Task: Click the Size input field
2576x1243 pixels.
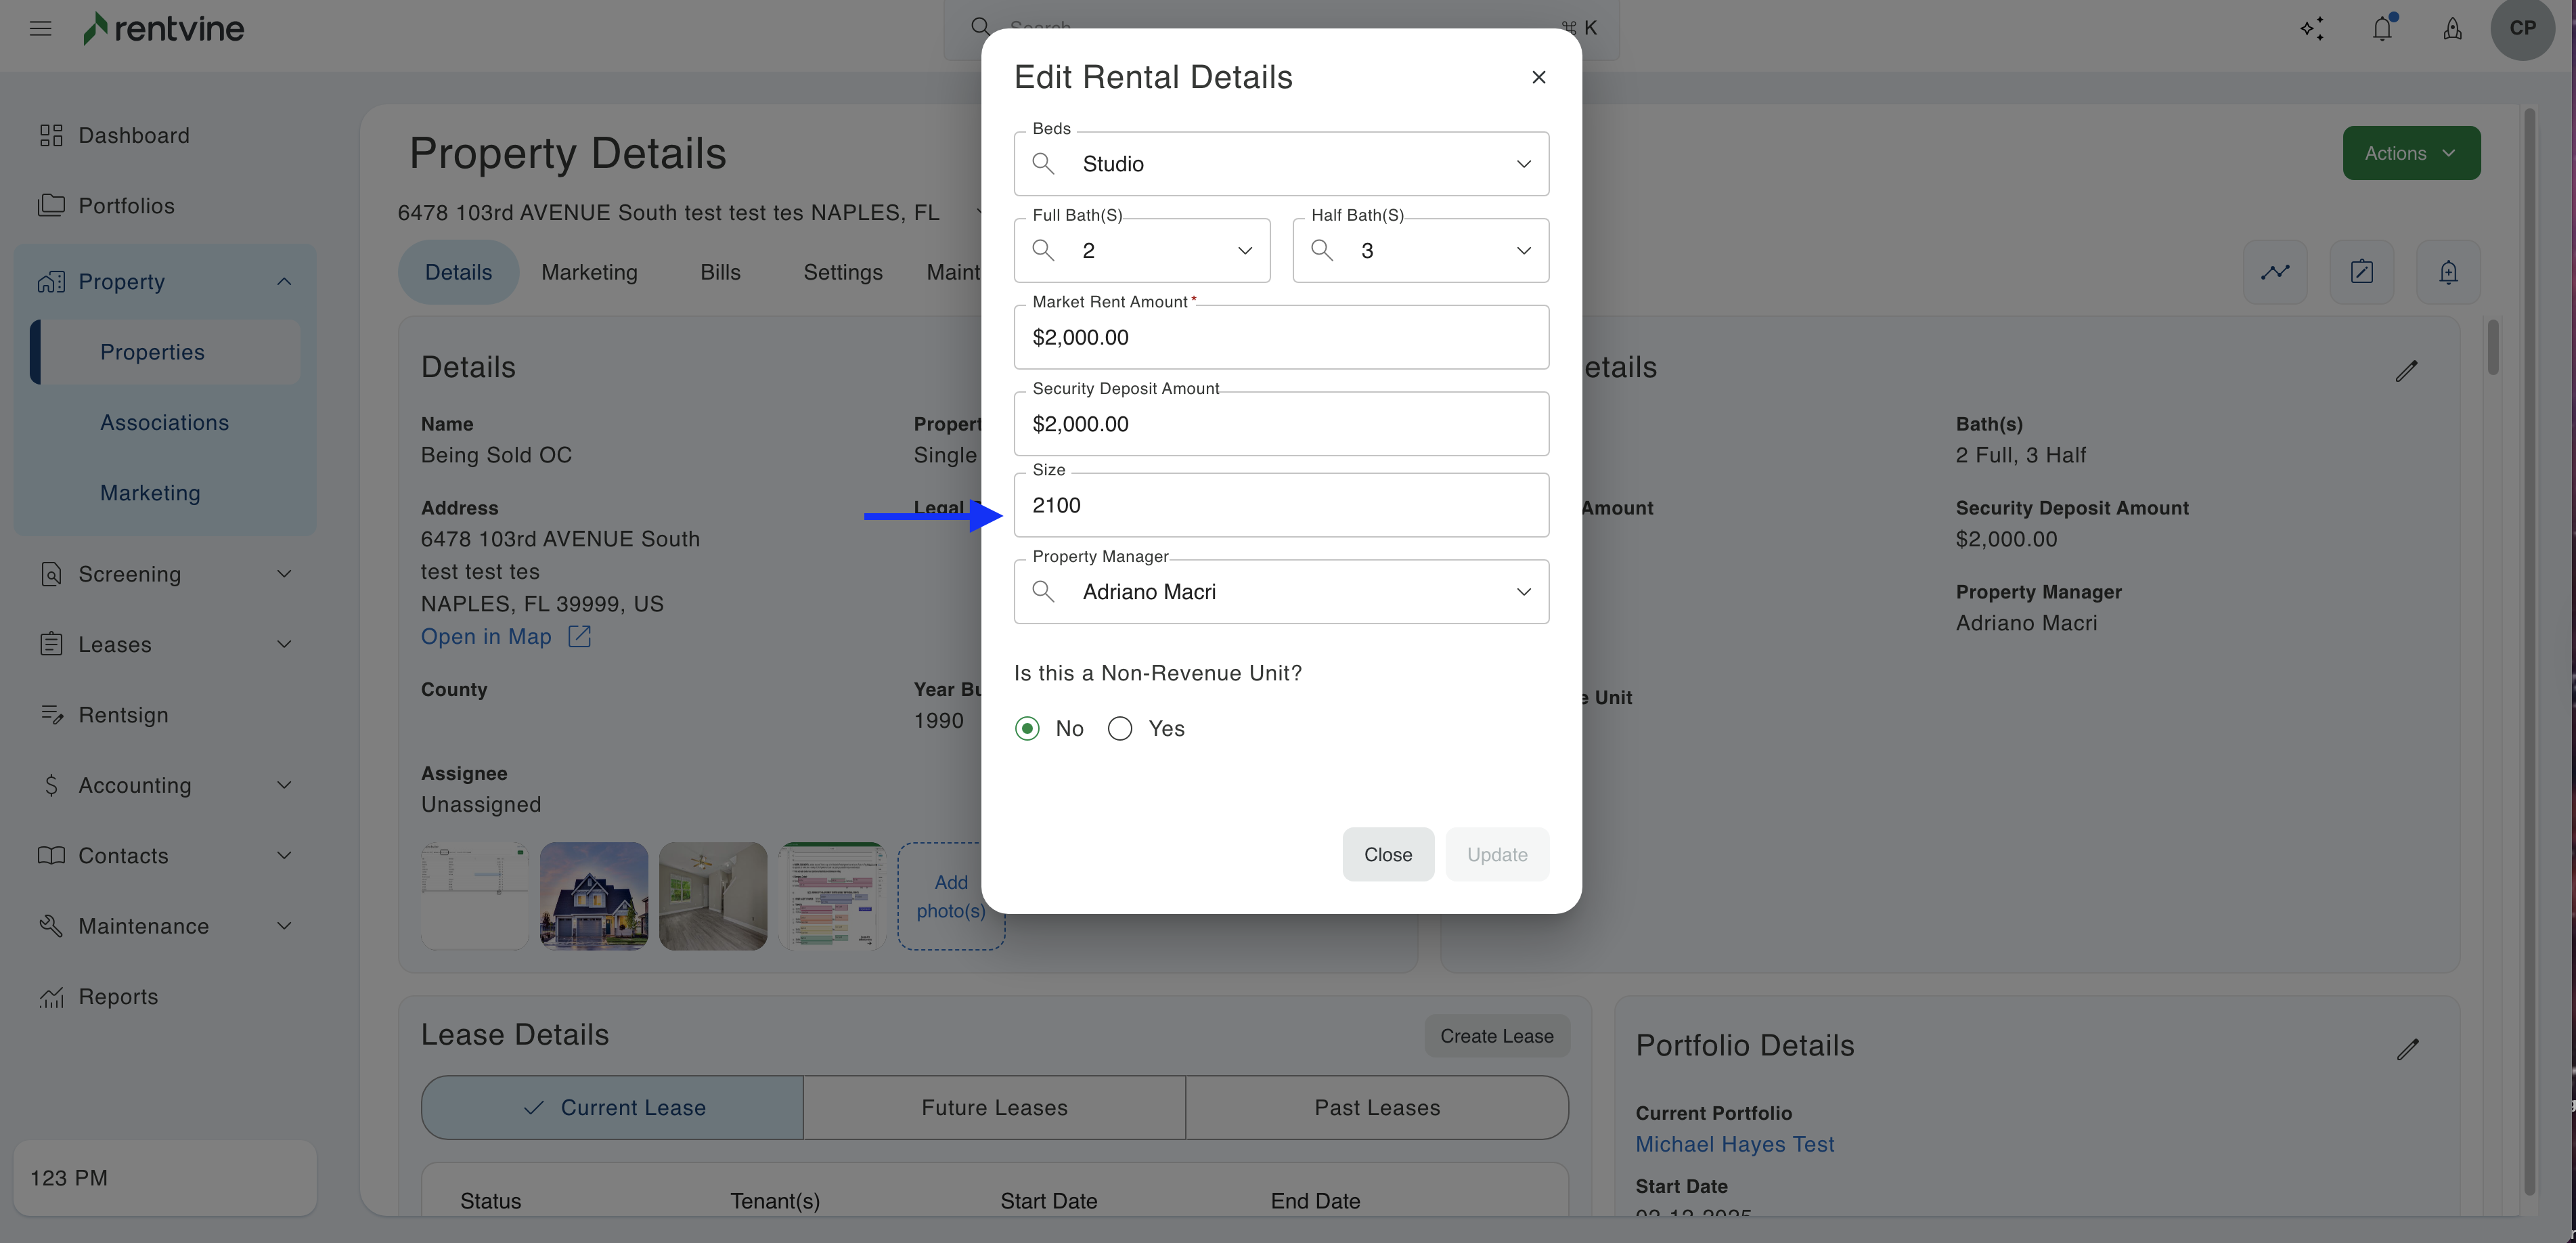Action: tap(1281, 505)
